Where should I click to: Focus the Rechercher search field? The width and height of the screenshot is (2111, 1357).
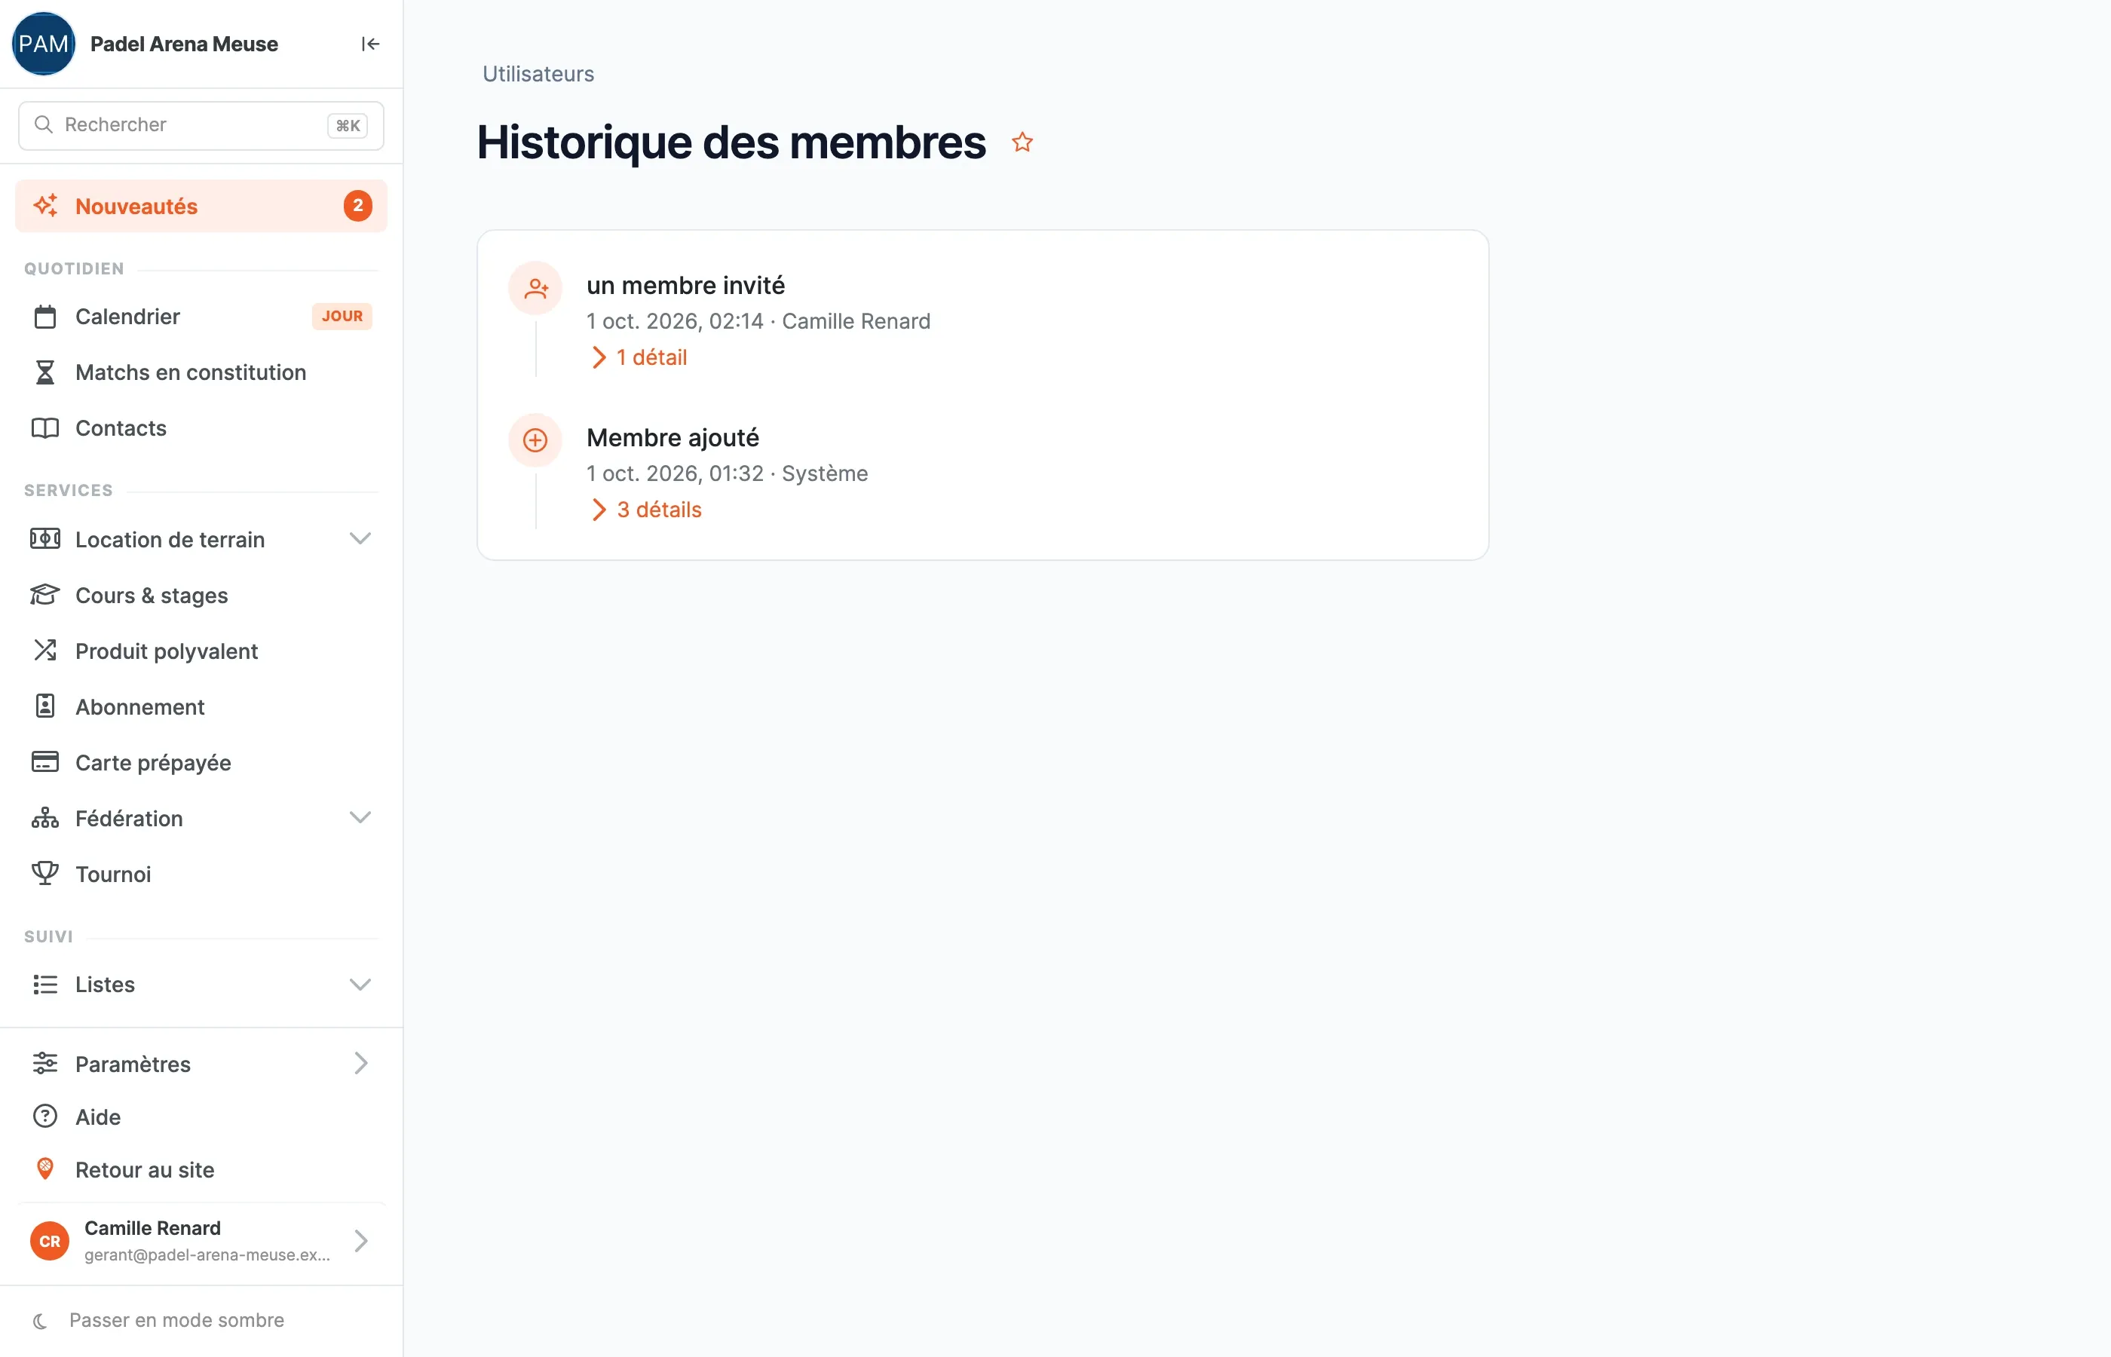(x=201, y=125)
